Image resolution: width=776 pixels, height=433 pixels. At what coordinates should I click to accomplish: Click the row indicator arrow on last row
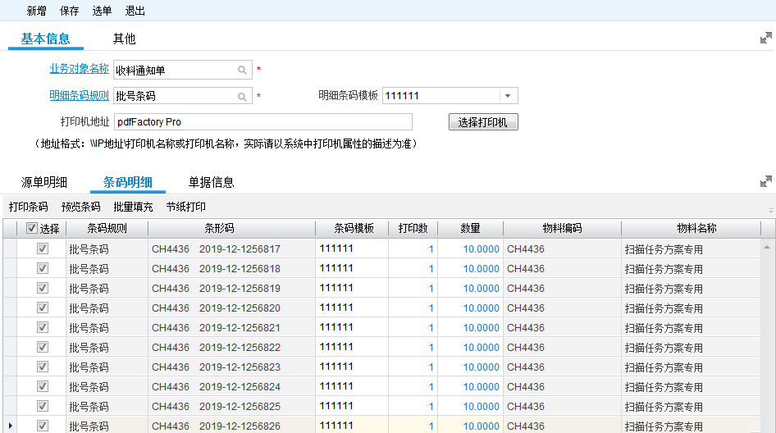(x=9, y=426)
